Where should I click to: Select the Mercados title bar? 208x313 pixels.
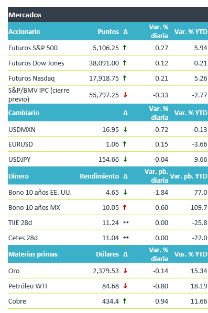108,15
